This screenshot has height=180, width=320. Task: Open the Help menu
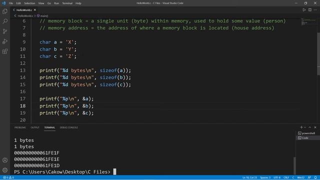pos(78,3)
